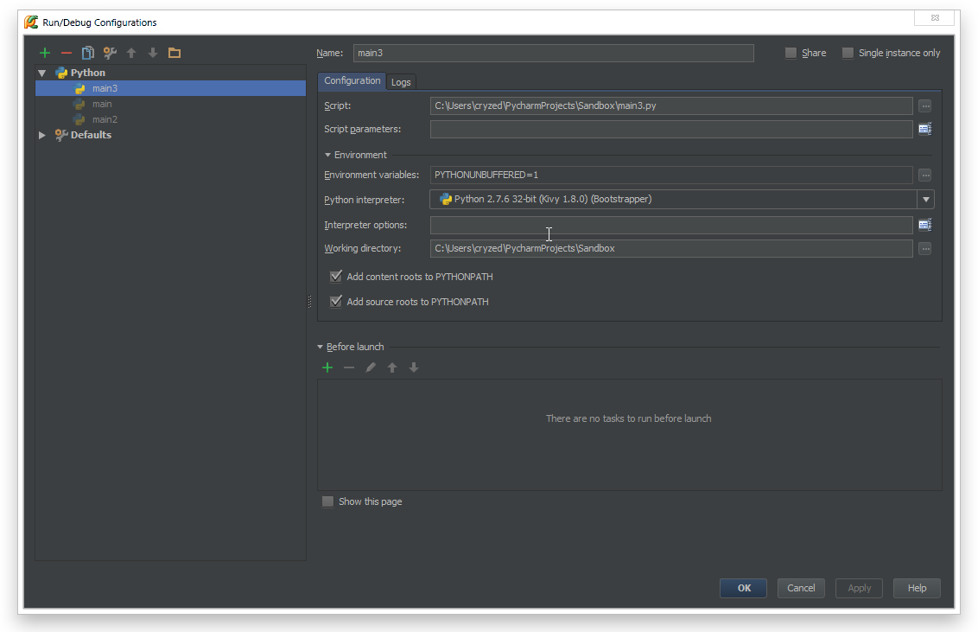The image size is (978, 632).
Task: Expand the Interpreter options editor
Action: pyautogui.click(x=925, y=225)
